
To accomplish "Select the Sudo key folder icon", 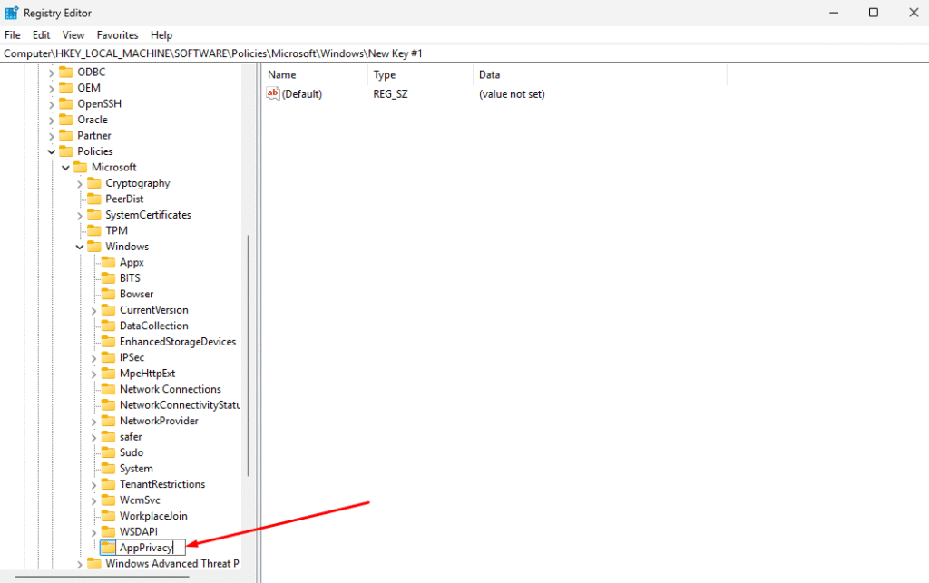I will pos(108,452).
